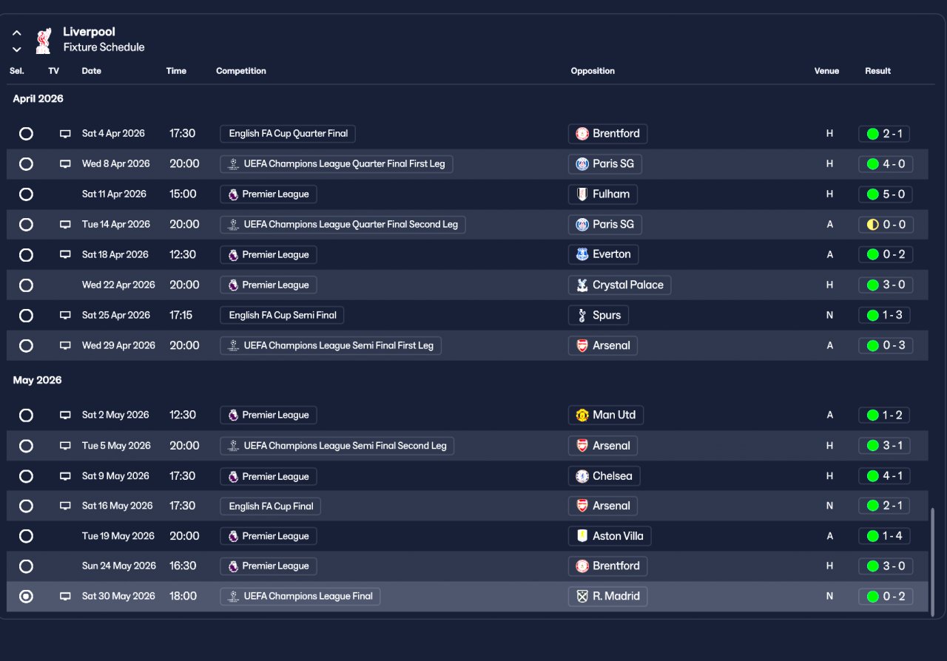Screen dimensions: 947x661
Task: Click the TV icon for Sat 2 May fixture
Action: point(65,416)
